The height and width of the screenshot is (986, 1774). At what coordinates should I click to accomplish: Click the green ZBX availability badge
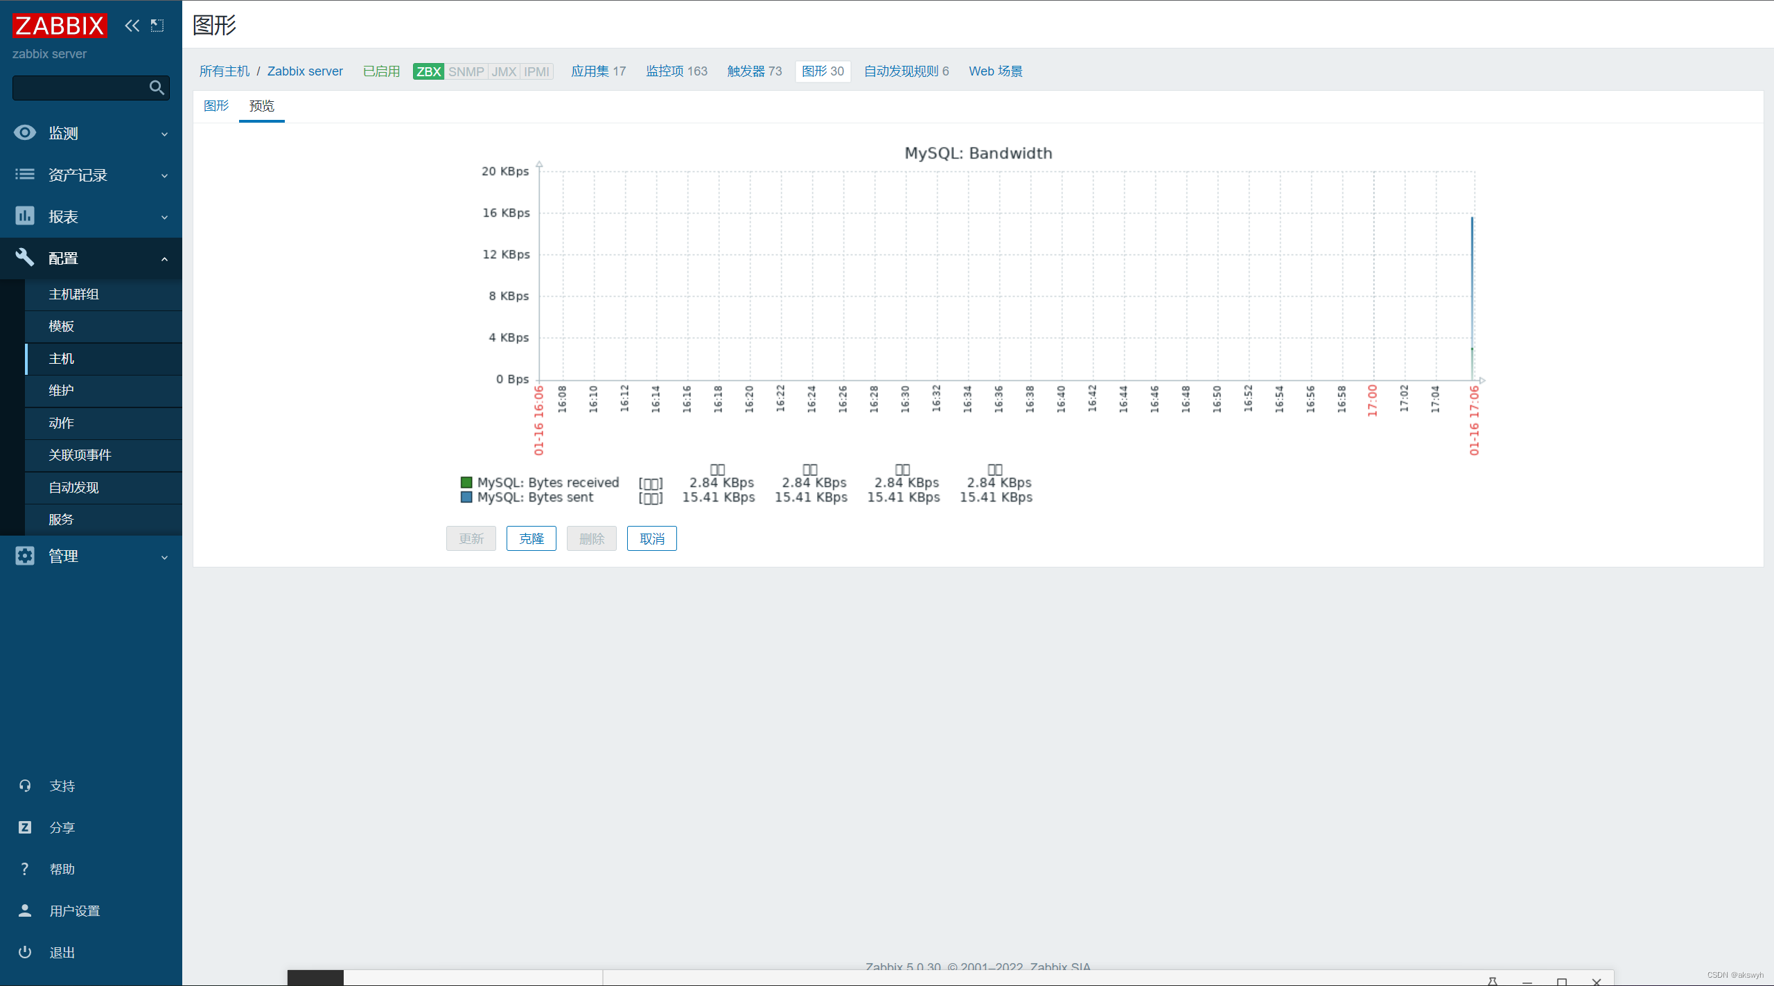pos(428,71)
